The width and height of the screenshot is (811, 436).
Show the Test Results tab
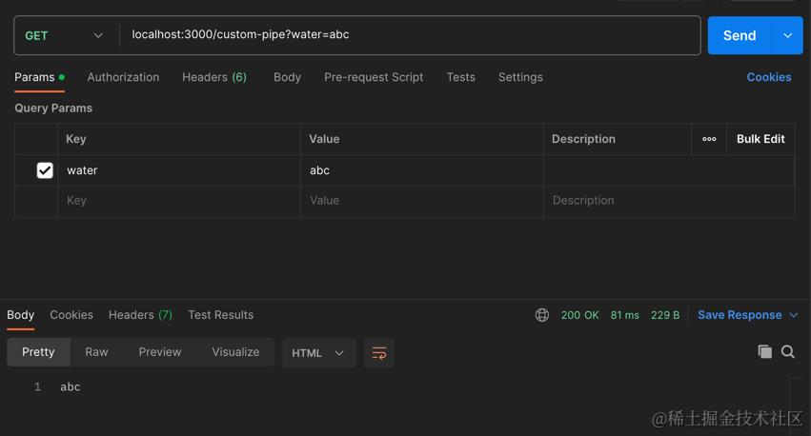[x=220, y=315]
